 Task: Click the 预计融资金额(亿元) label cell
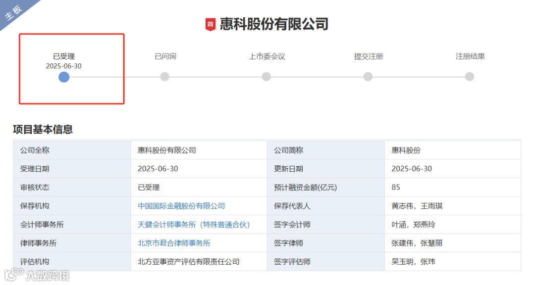[x=326, y=187]
